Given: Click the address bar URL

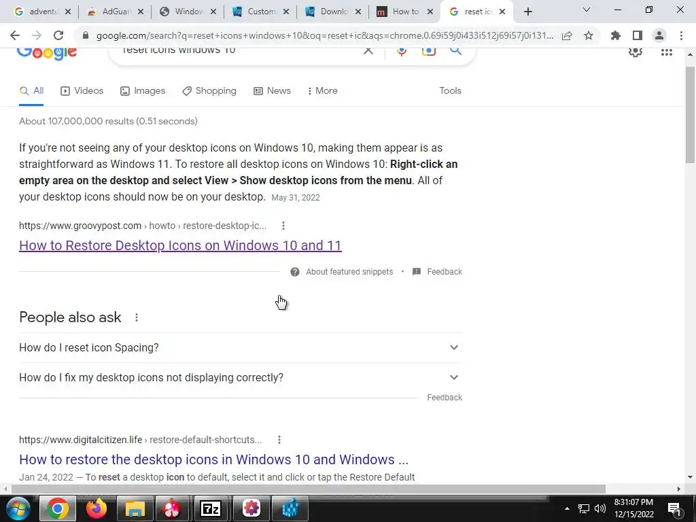Looking at the screenshot, I should (324, 35).
